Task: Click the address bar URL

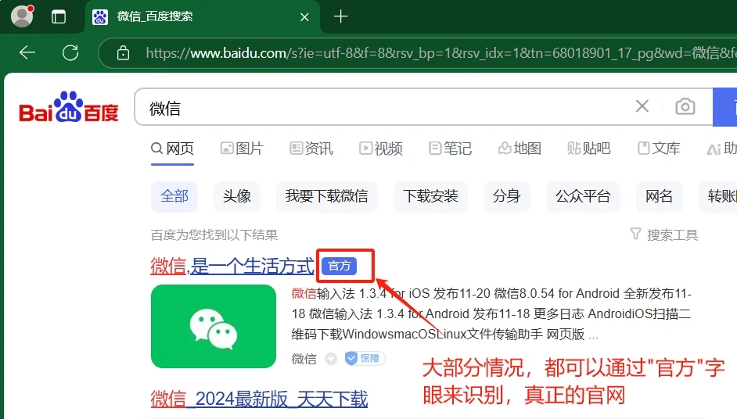Action: coord(441,53)
